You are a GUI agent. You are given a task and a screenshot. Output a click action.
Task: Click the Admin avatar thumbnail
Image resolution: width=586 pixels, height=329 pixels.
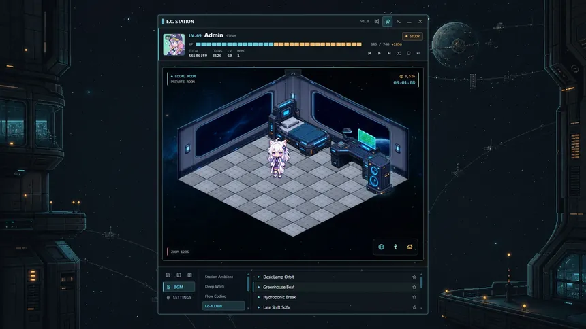tap(174, 45)
